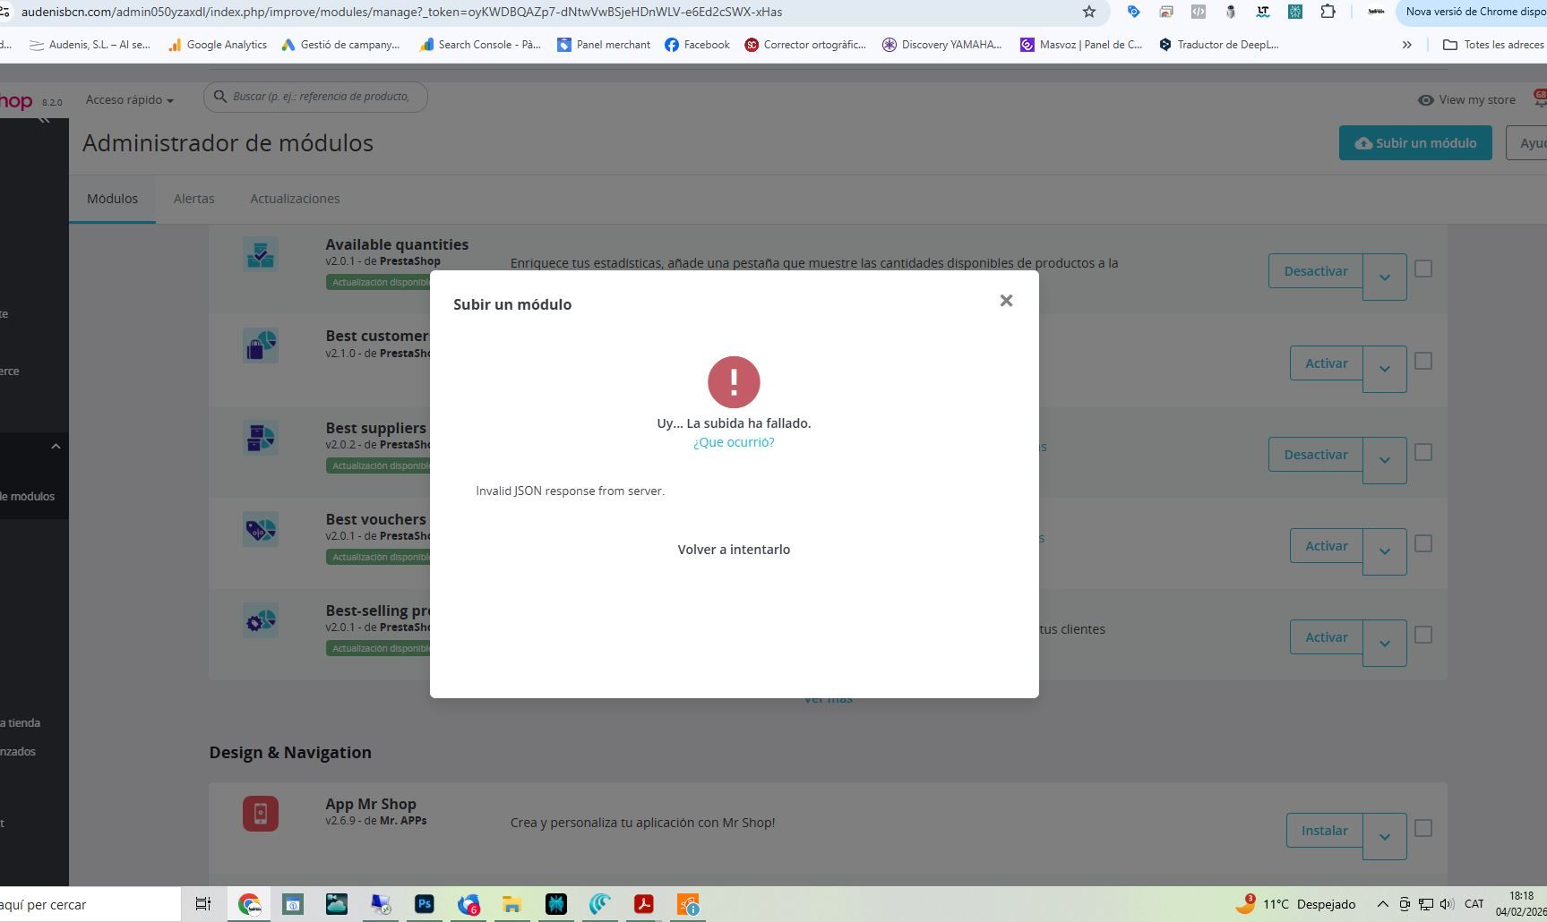This screenshot has height=922, width=1547.
Task: Open the Actualizaciones tab
Action: (295, 199)
